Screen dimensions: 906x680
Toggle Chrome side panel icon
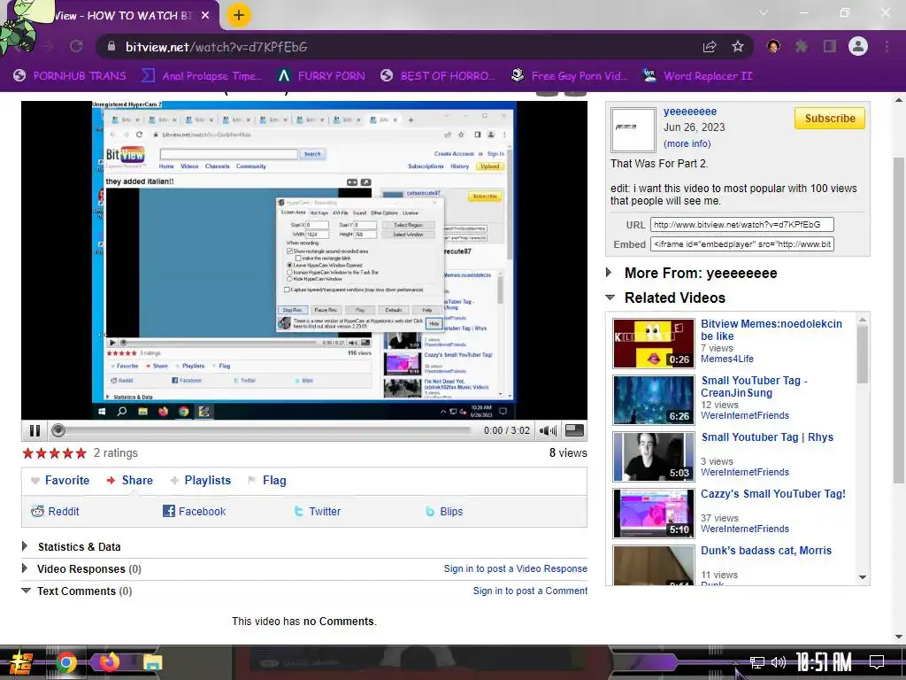tap(830, 46)
